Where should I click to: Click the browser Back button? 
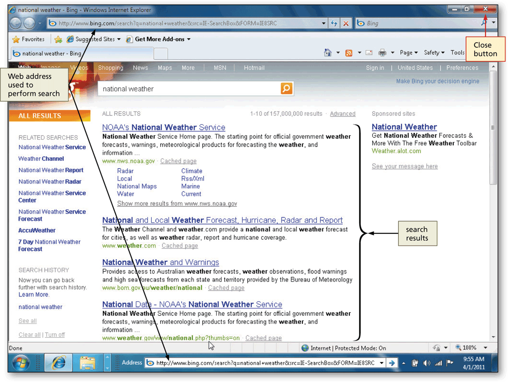[x=15, y=23]
